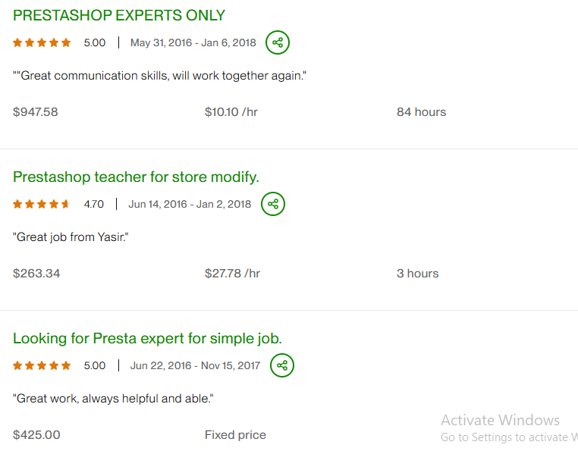
Task: Share the Prestashop teacher job review
Action: 273,204
